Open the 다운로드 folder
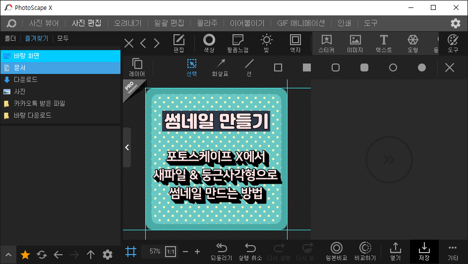 pyautogui.click(x=60, y=79)
